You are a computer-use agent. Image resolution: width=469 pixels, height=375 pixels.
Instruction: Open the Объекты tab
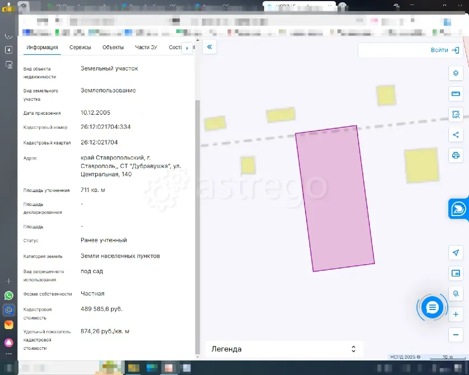[x=113, y=48]
